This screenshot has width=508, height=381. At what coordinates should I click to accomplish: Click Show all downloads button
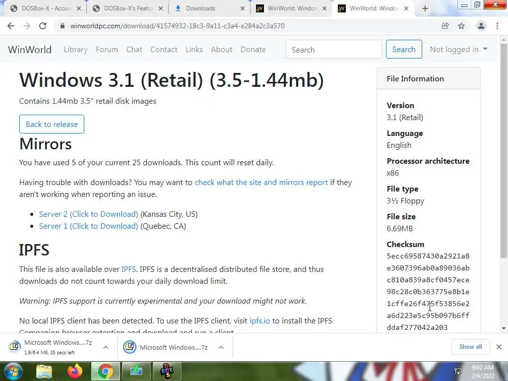pos(470,347)
